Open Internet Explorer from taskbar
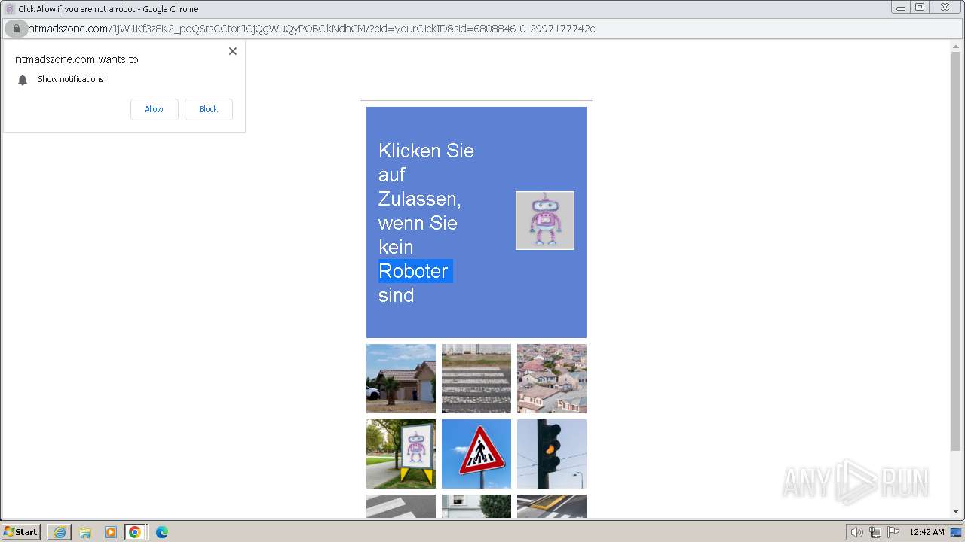Image resolution: width=965 pixels, height=542 pixels. tap(60, 532)
